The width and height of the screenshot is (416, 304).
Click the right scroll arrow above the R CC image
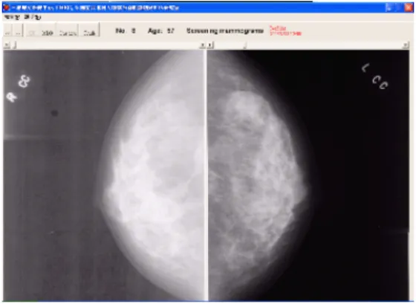(202, 45)
